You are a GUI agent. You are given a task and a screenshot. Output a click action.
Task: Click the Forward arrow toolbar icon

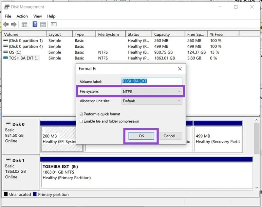(14, 24)
